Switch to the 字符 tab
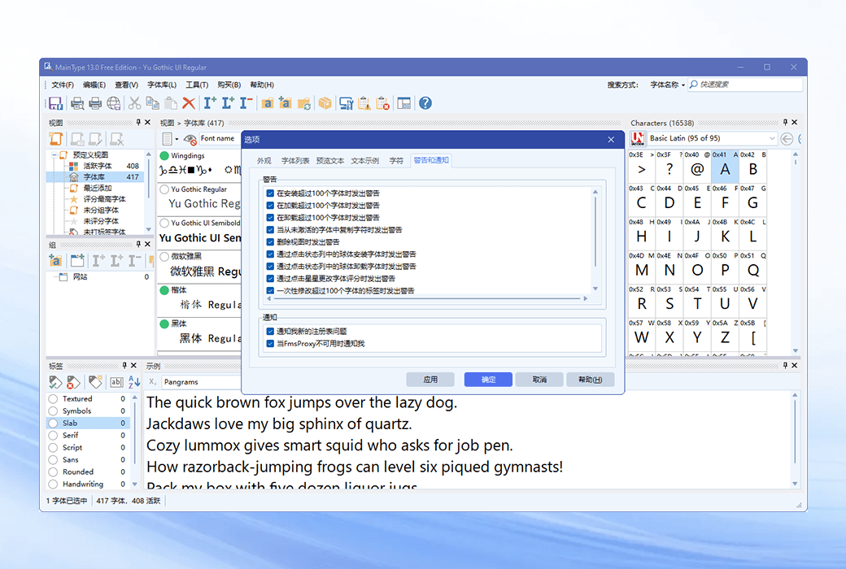 pyautogui.click(x=397, y=161)
